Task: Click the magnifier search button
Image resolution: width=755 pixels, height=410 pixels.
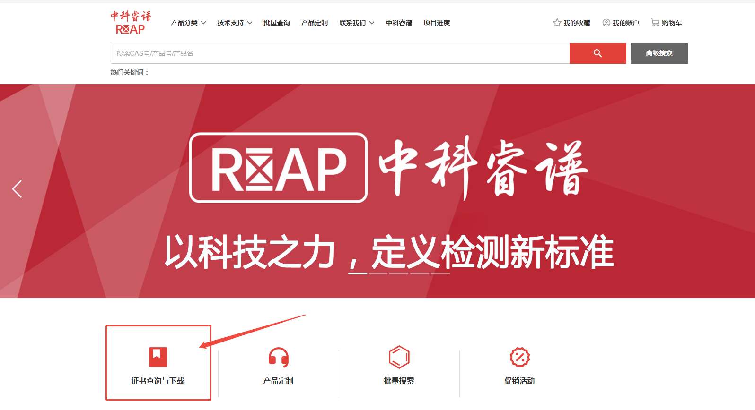Action: pos(597,53)
